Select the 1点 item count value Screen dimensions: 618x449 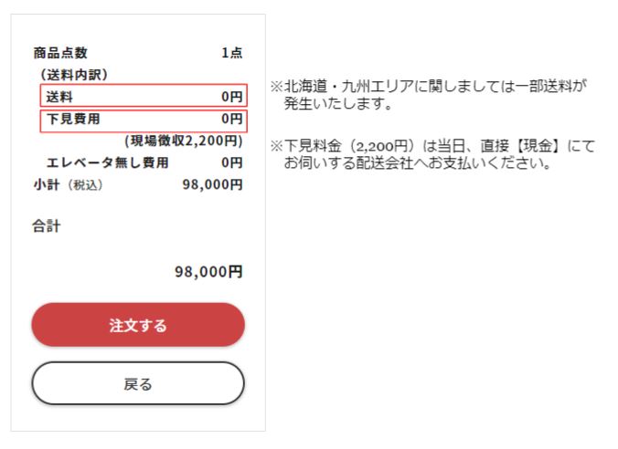point(231,53)
